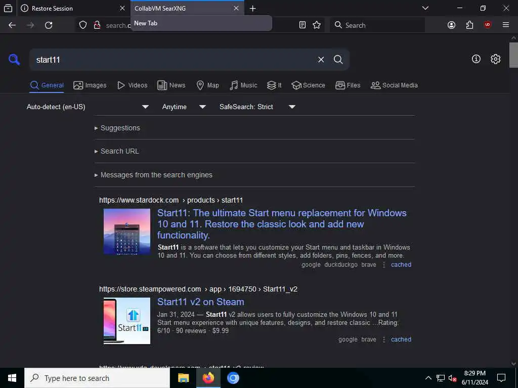Click the uBlock Origin shield icon

(x=488, y=25)
